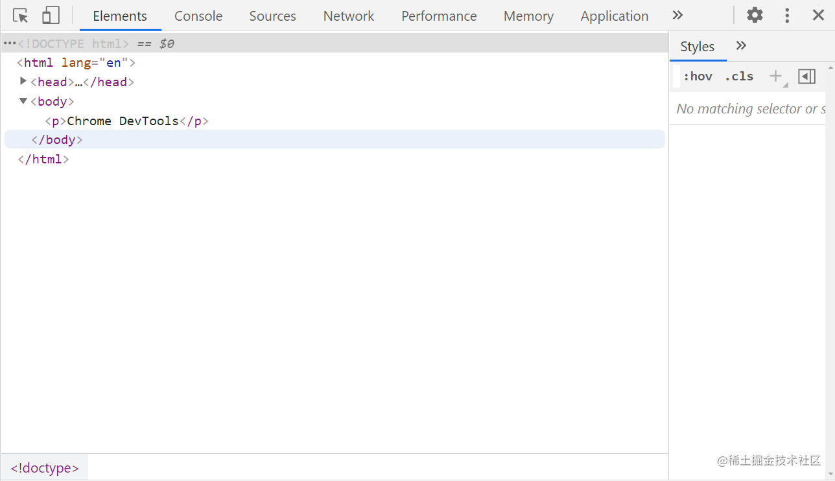The image size is (835, 481).
Task: Add new style rule plus icon
Action: click(775, 76)
